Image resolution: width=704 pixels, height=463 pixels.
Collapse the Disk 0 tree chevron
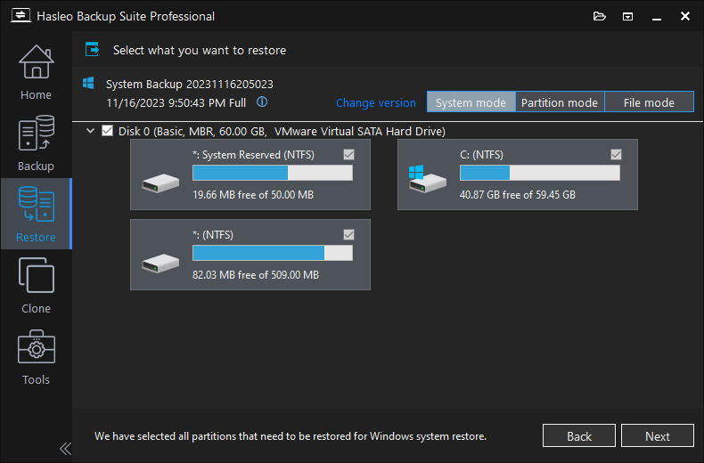[90, 131]
